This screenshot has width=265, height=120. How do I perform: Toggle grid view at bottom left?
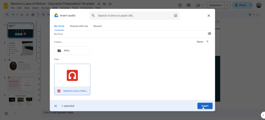pos(6,114)
